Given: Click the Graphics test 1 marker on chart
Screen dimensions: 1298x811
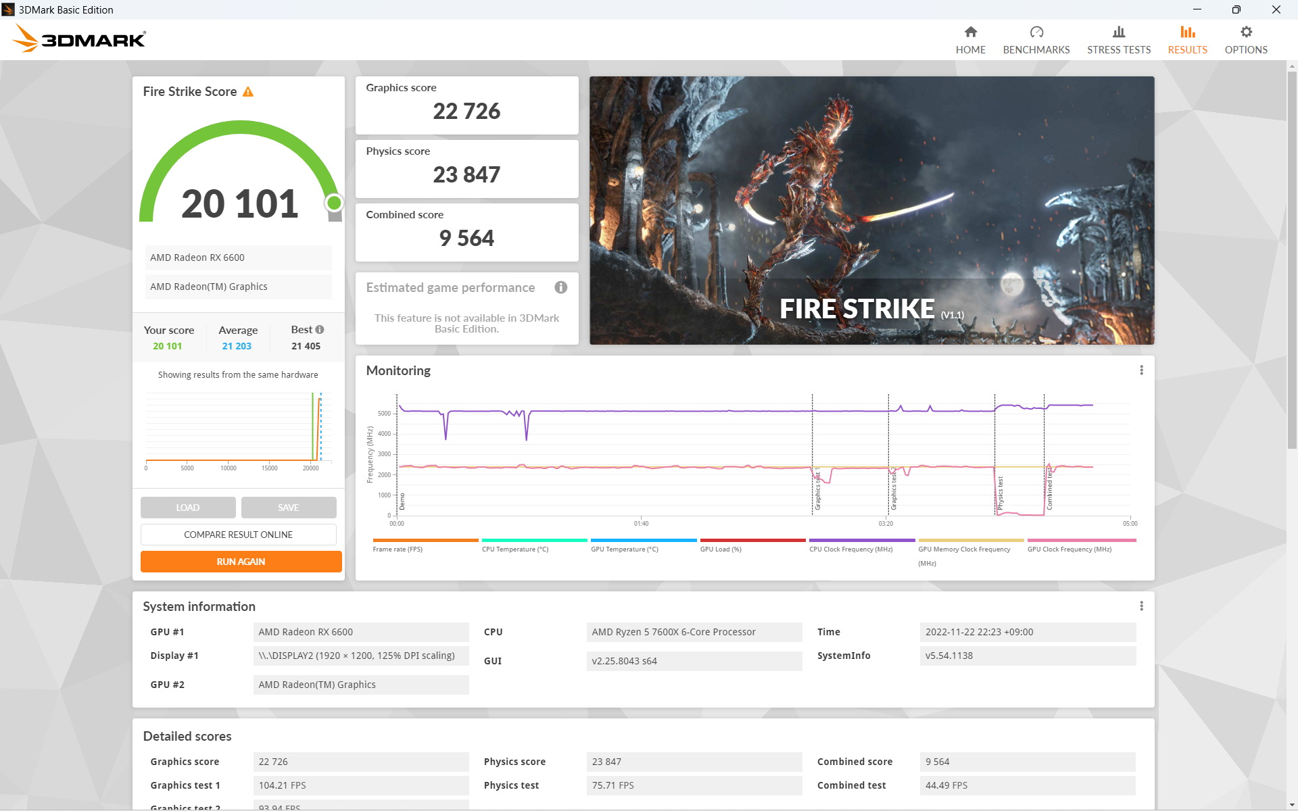Looking at the screenshot, I should coord(817,488).
